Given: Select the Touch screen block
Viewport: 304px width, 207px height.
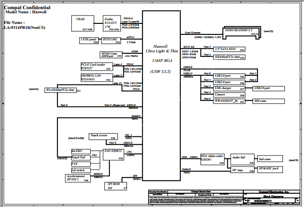Looking at the screenshot, I should 103,136.
